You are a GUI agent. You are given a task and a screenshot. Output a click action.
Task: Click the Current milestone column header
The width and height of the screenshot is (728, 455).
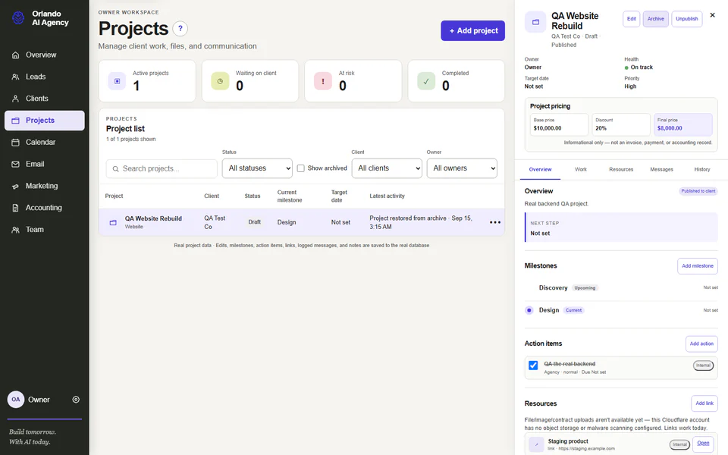[x=289, y=196]
